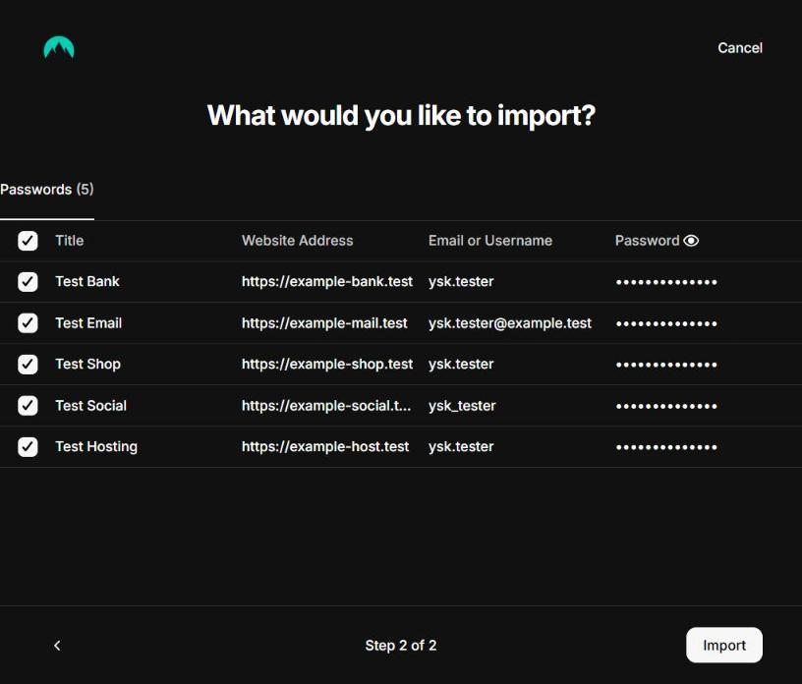Viewport: 802px width, 684px height.
Task: Click the NordPass mountain logo
Action: point(59,47)
